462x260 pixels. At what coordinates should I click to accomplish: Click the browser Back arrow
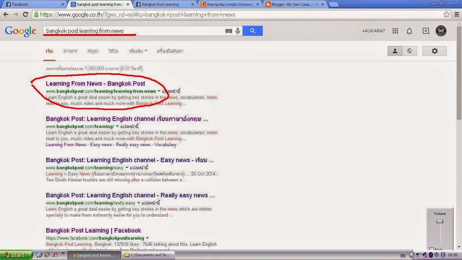(6, 15)
